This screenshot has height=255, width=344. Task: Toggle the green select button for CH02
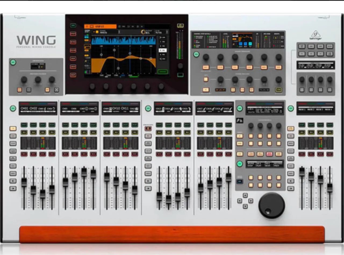33,125
